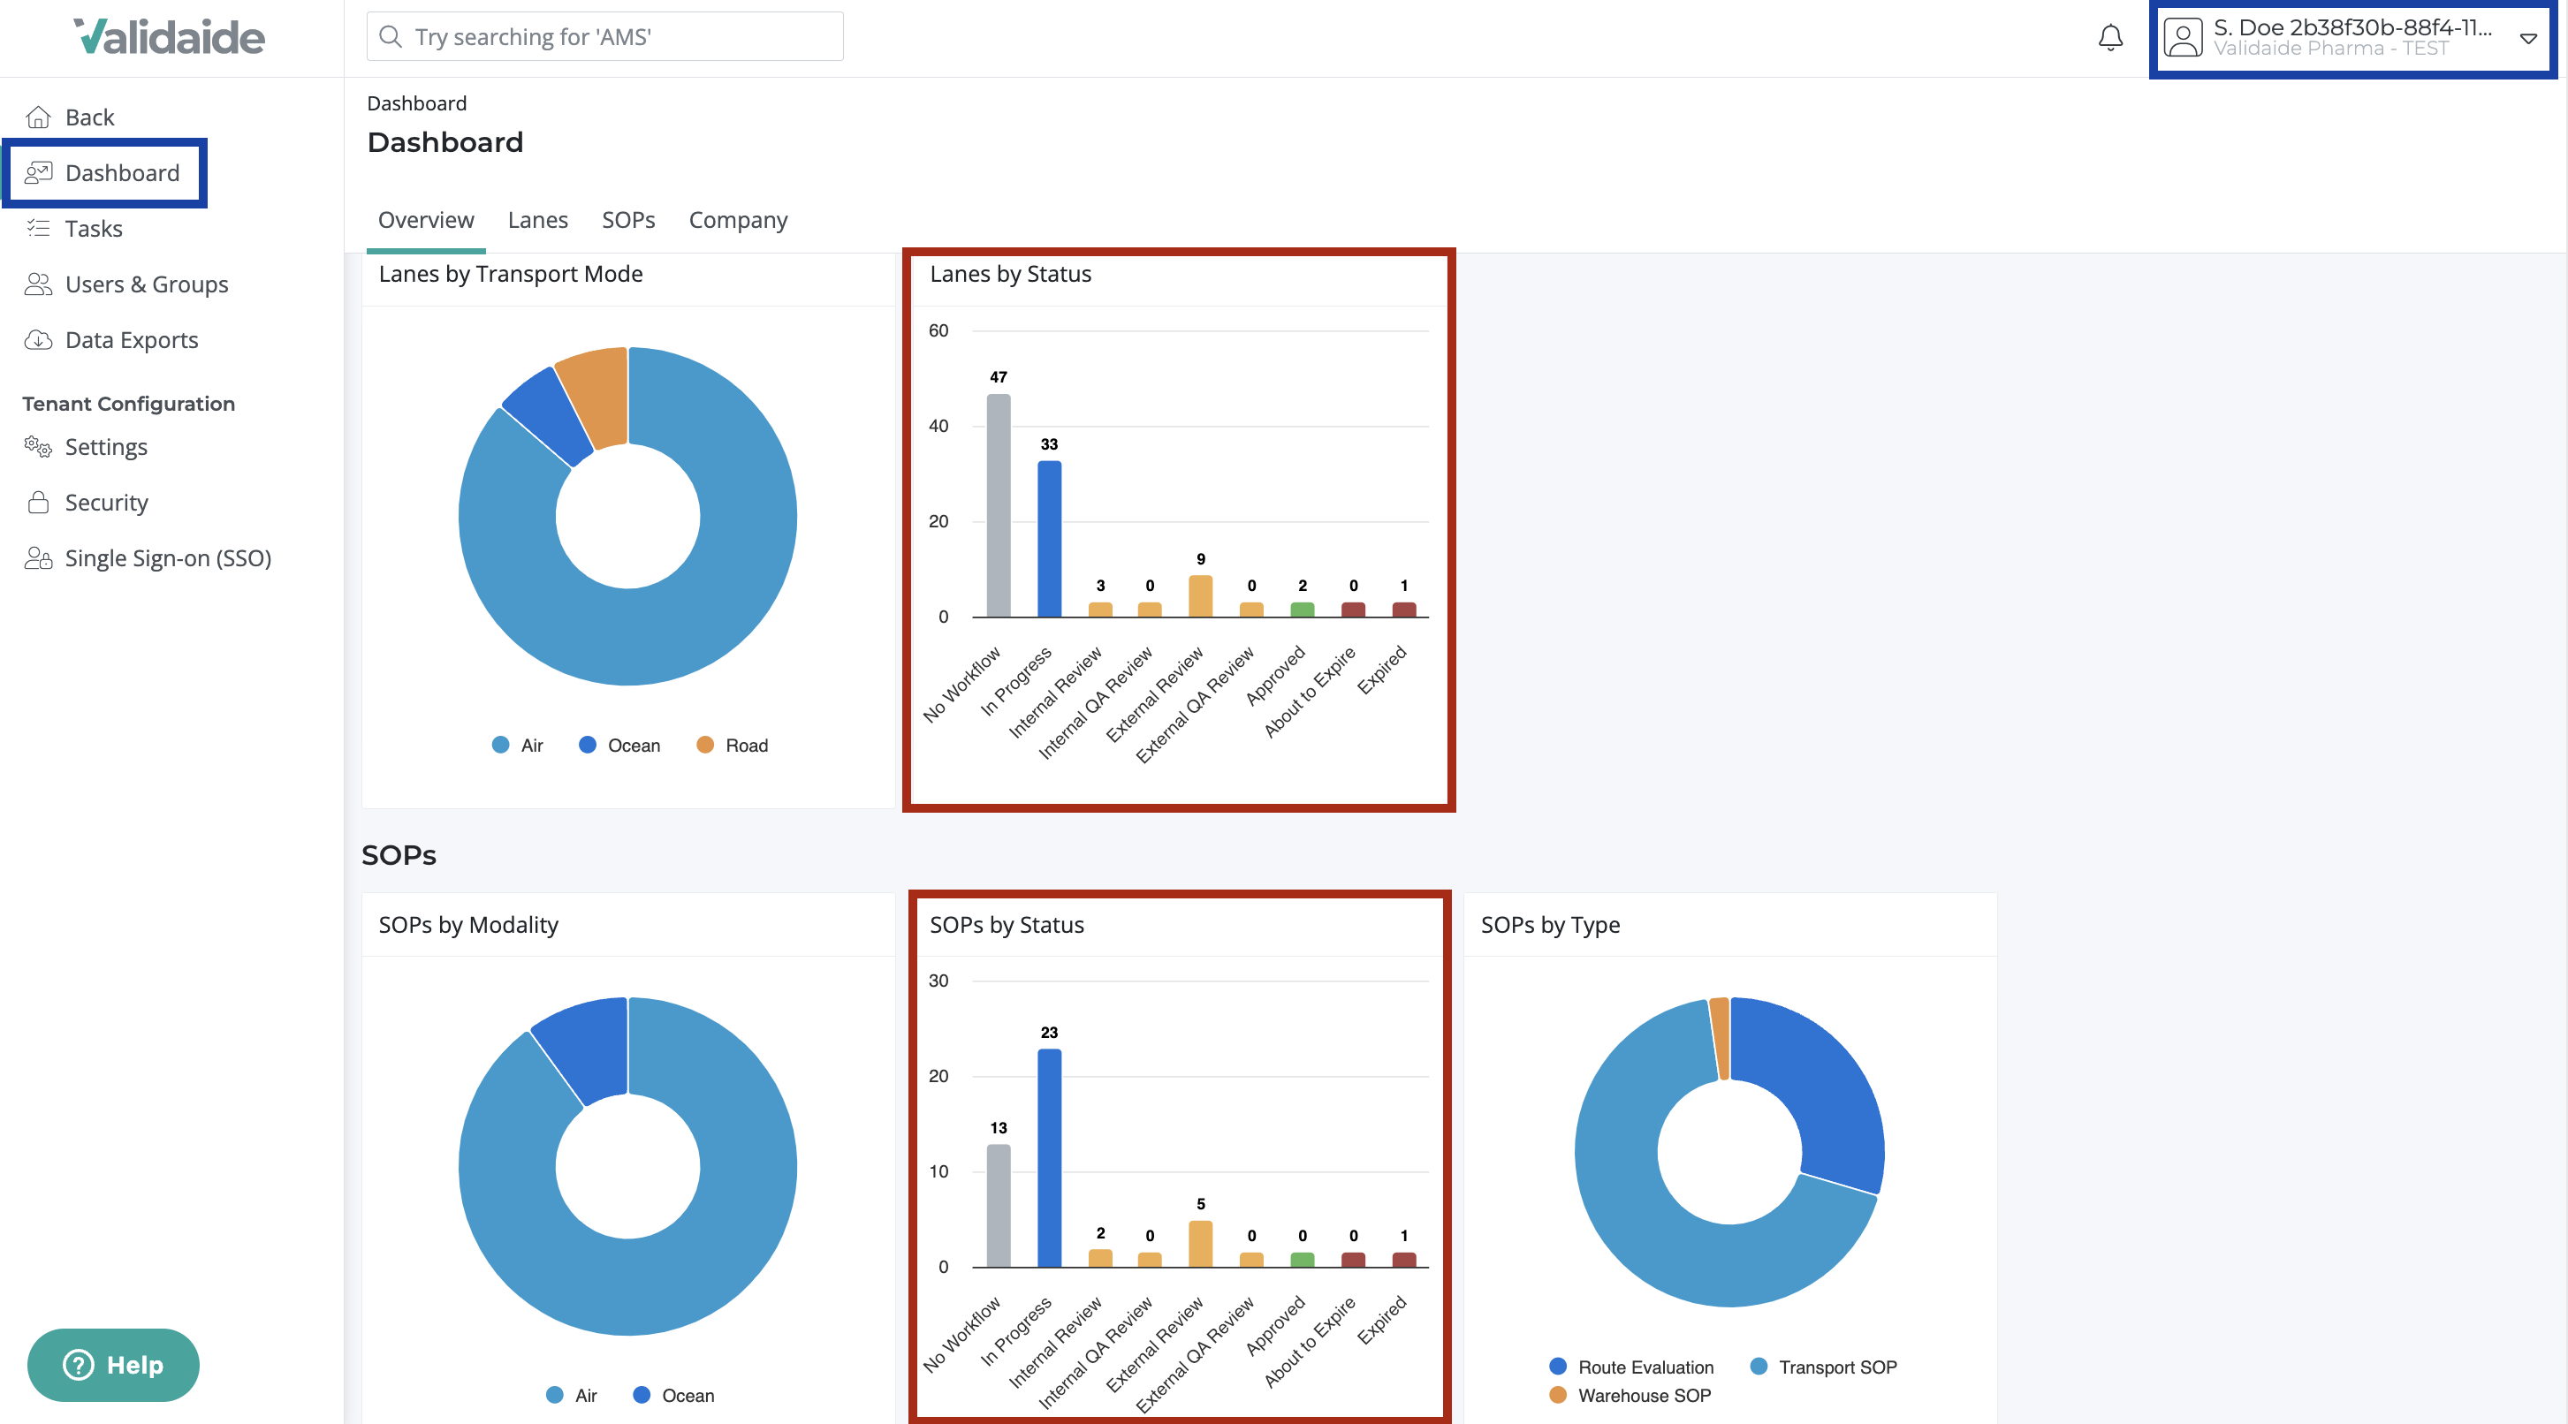Open Tasks via its checklist icon

[38, 228]
